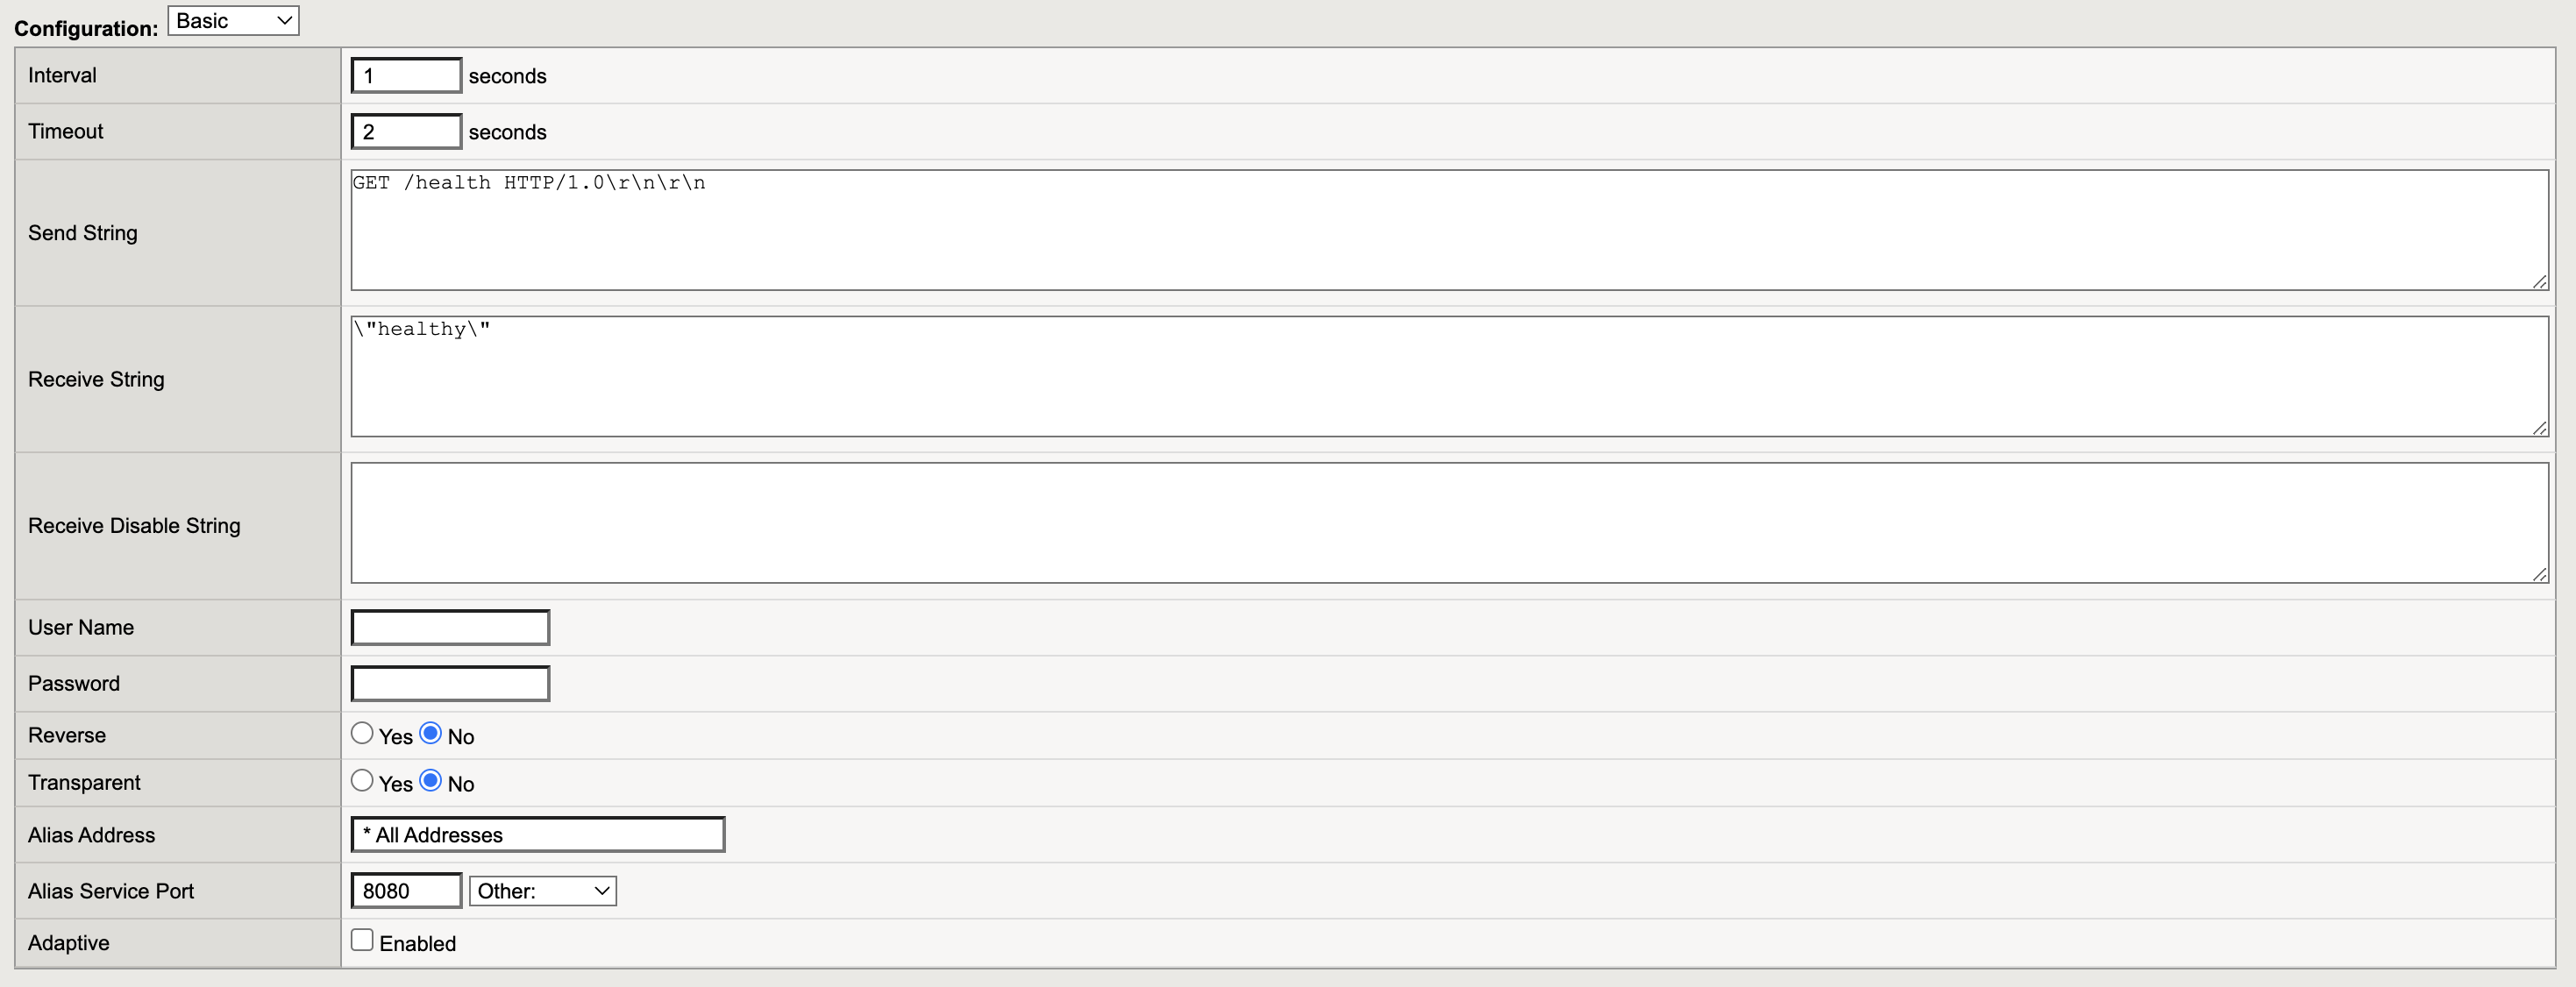
Task: Click the Alias Service Port 8080 field
Action: [x=405, y=890]
